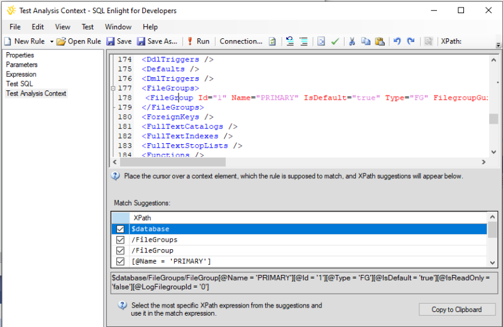The height and width of the screenshot is (327, 503).
Task: Click the <FullTextCatalogs /> line 181
Action: coord(189,127)
